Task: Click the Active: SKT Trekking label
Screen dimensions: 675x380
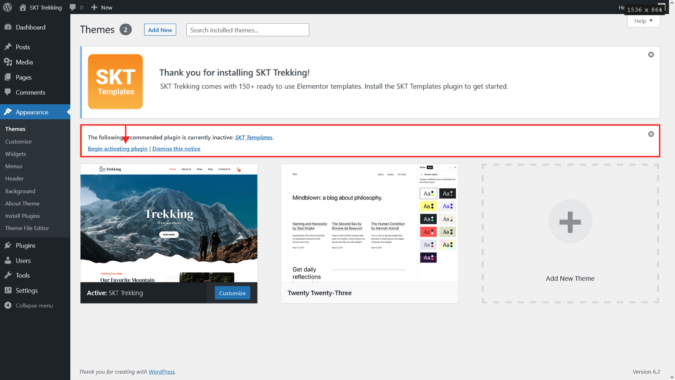Action: pyautogui.click(x=115, y=293)
